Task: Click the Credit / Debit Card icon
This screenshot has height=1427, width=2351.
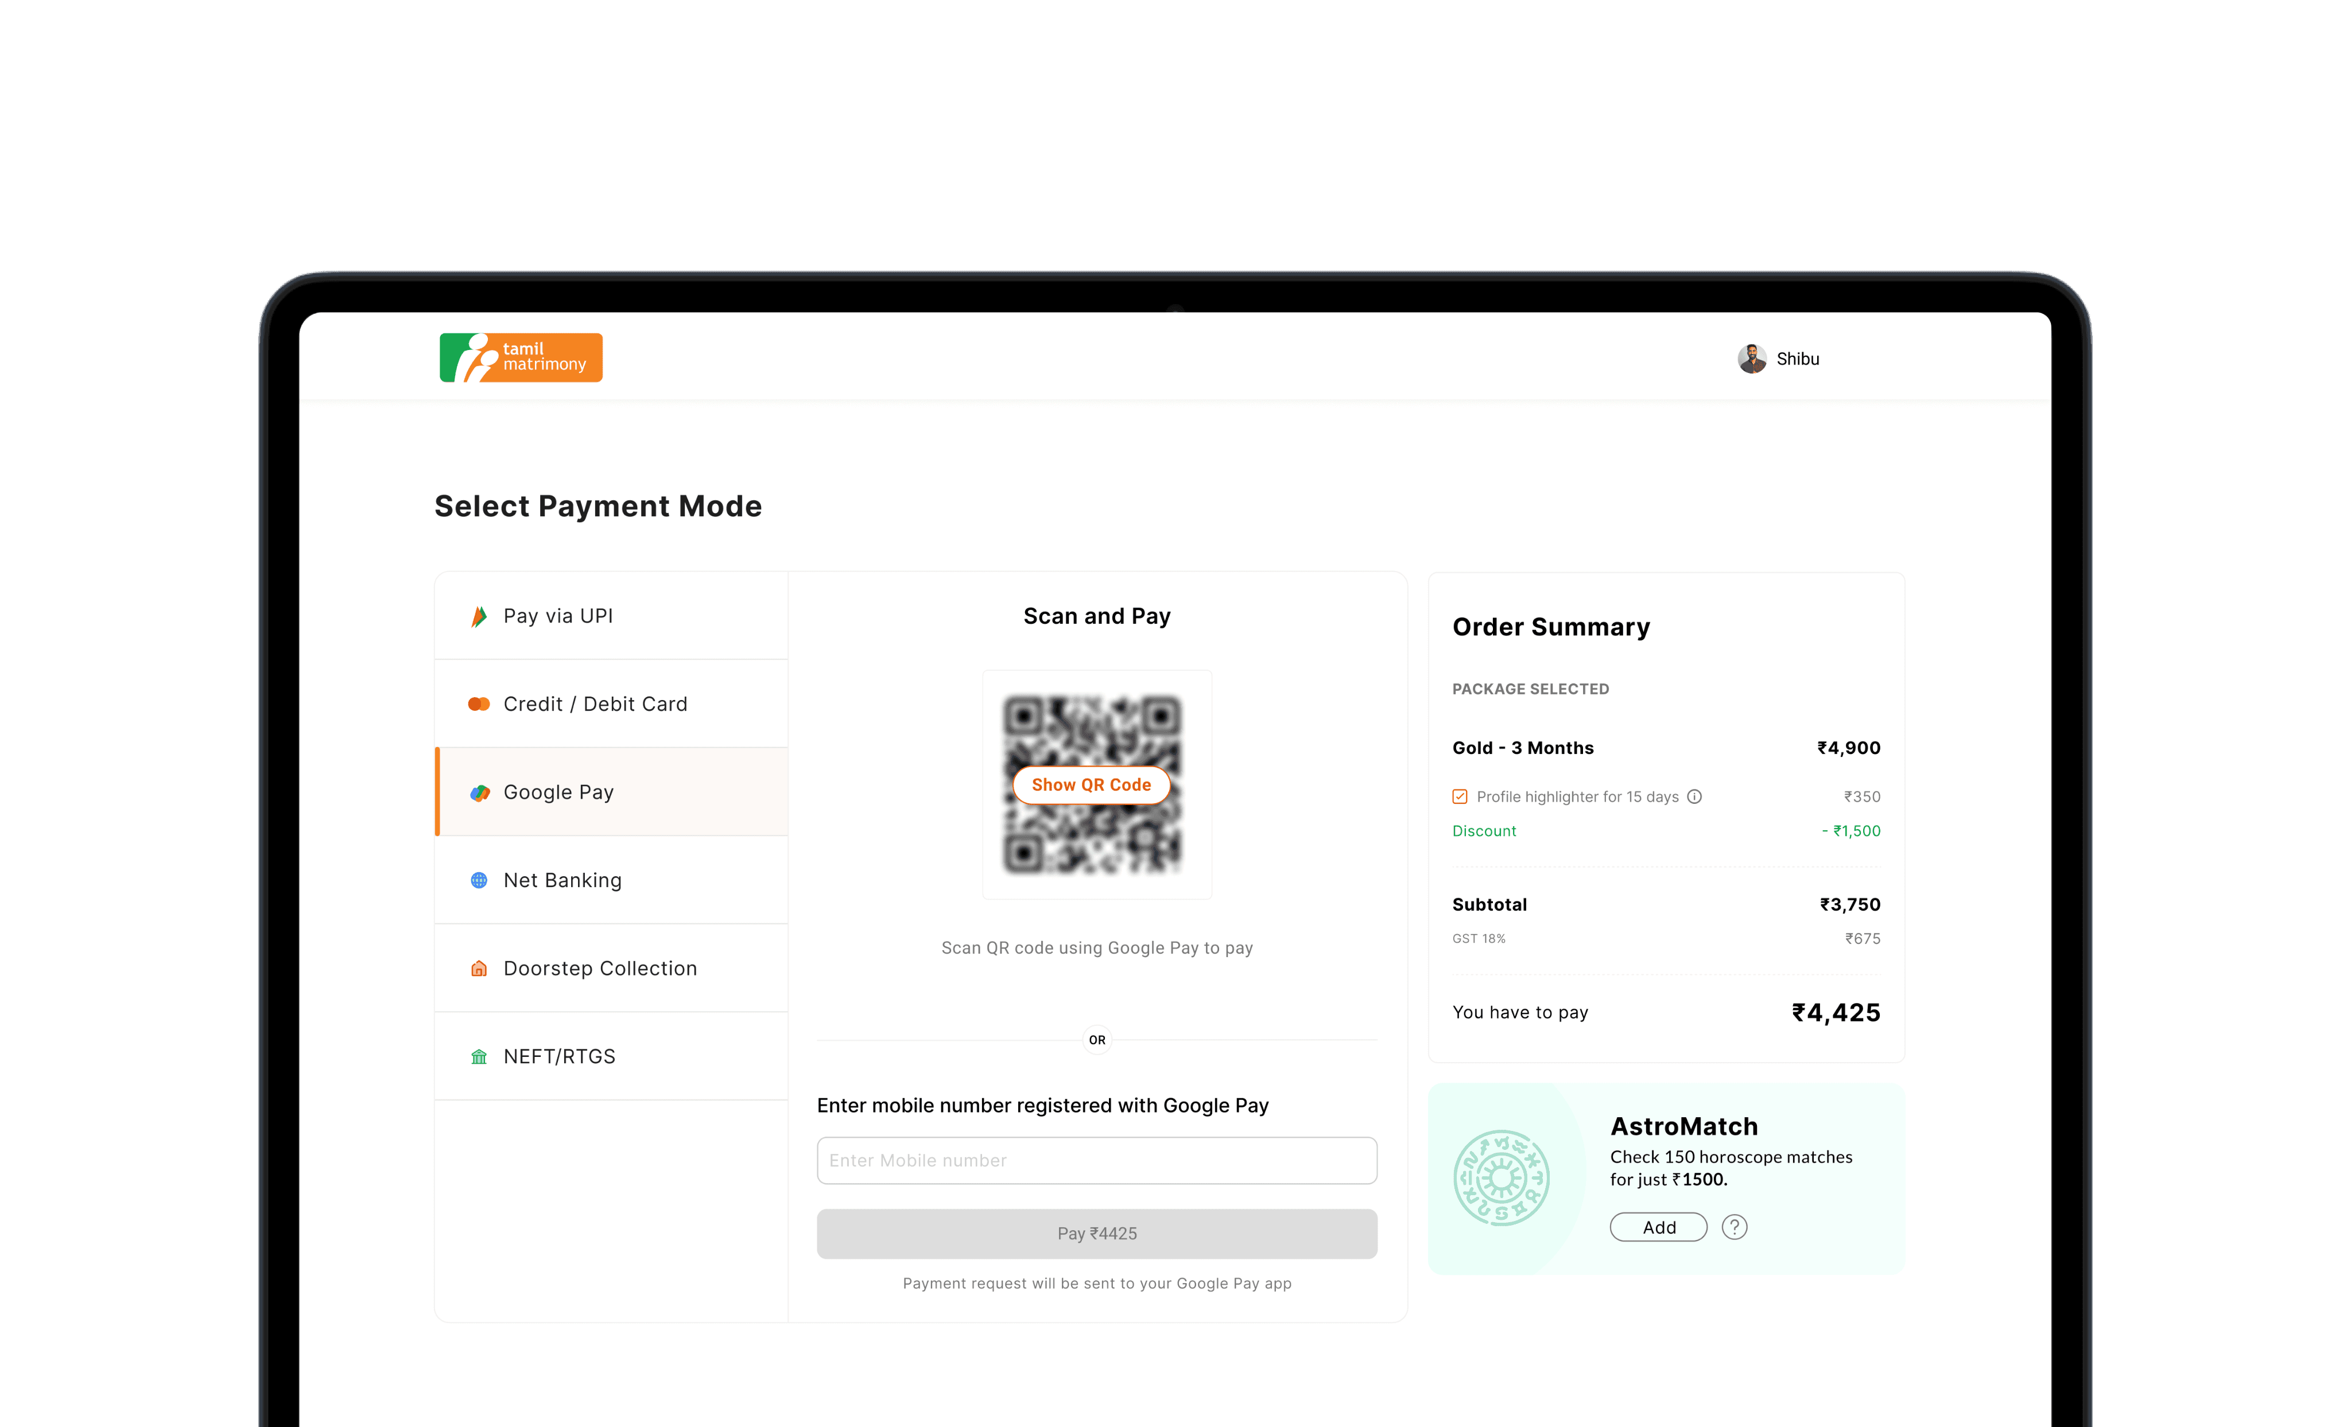Action: tap(479, 704)
